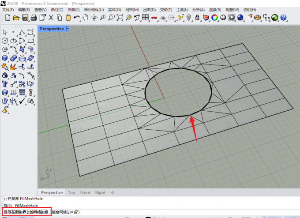
Task: Open a file with the folder icon
Action: point(16,18)
